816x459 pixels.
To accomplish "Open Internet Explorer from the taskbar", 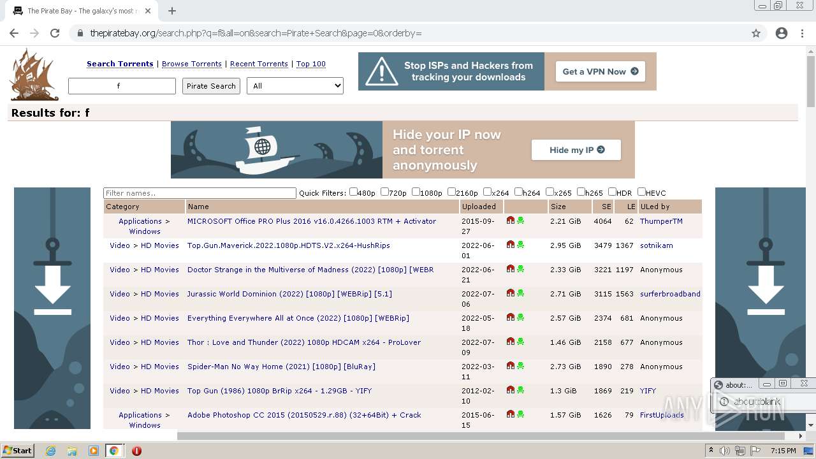I will (x=50, y=451).
